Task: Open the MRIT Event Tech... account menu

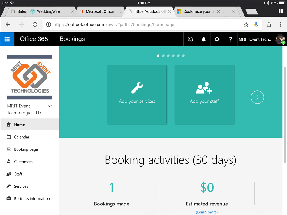Action: (x=256, y=39)
